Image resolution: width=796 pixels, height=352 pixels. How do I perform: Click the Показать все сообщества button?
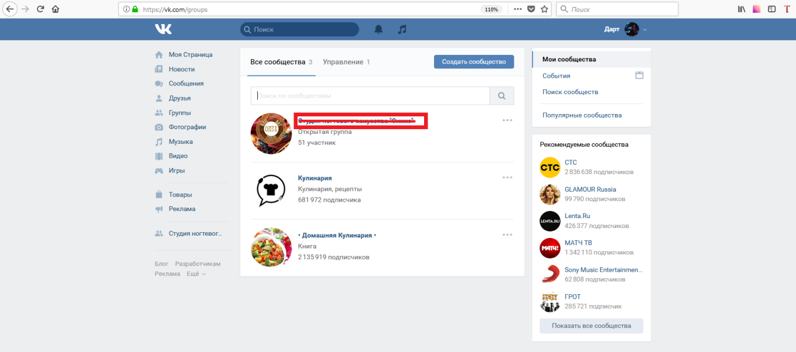click(x=591, y=326)
